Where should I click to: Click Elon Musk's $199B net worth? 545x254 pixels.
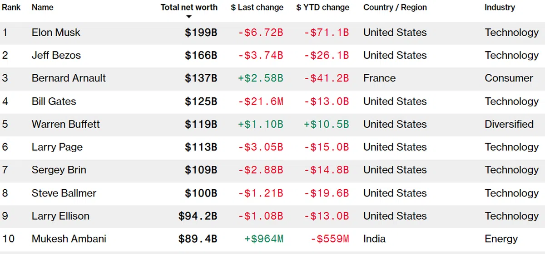point(201,33)
